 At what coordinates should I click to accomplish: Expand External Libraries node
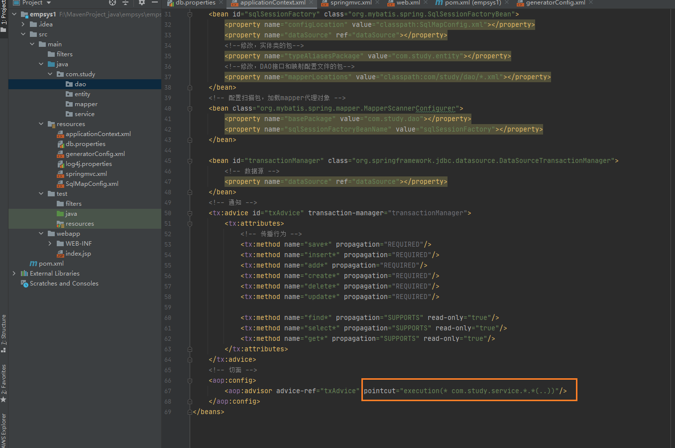[14, 274]
